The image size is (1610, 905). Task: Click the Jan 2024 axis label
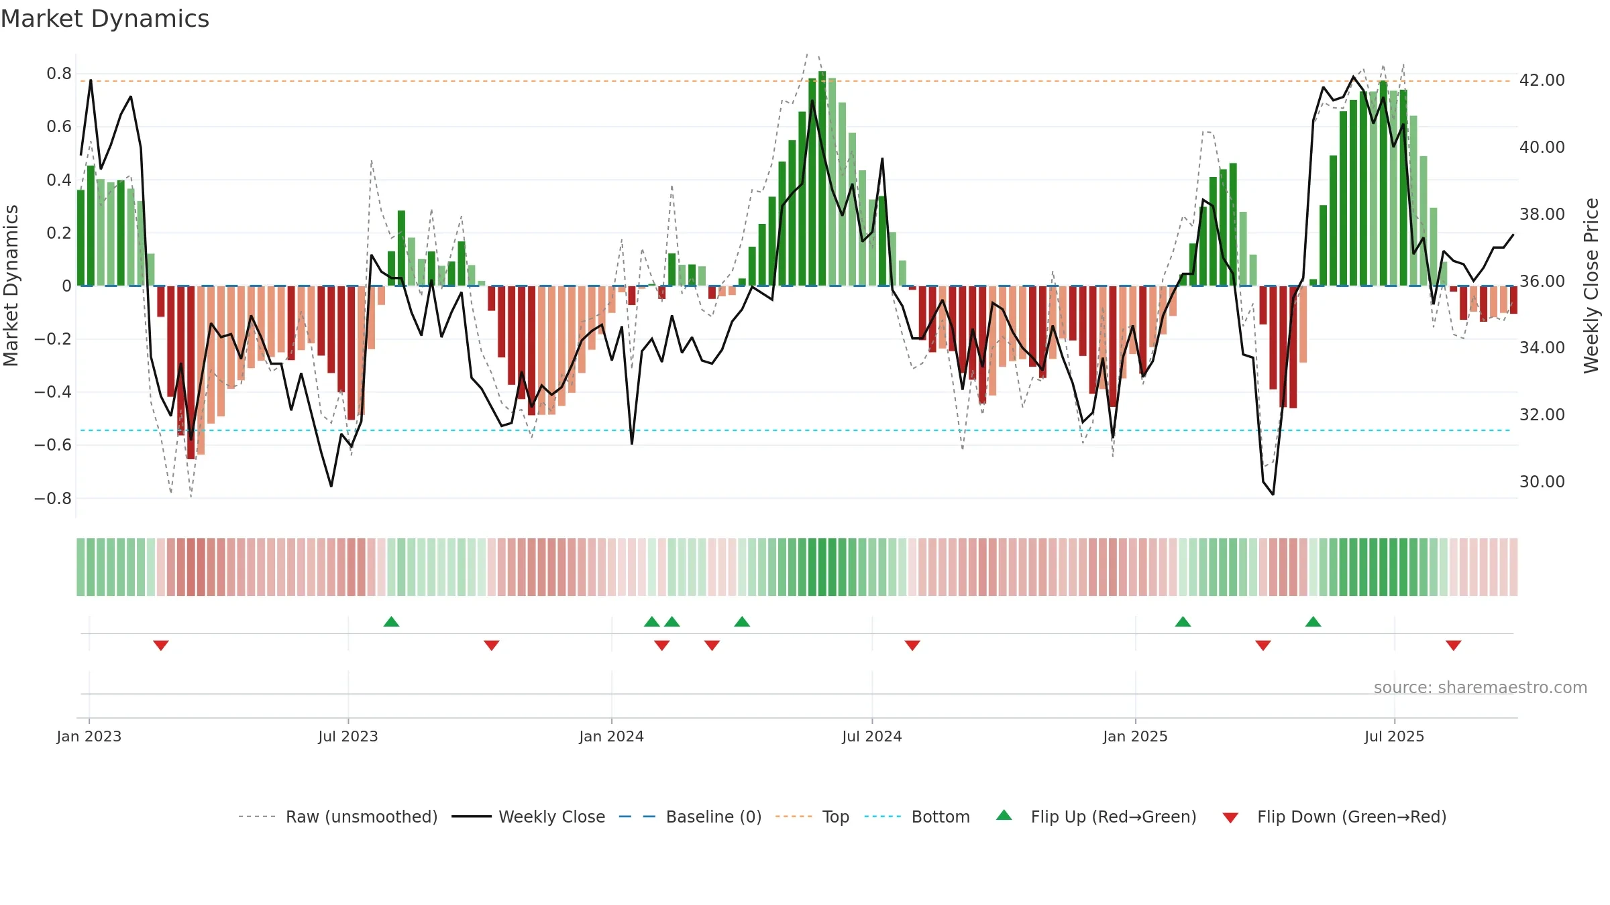click(612, 736)
